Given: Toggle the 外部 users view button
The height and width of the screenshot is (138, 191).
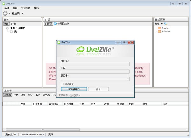Looking at the screenshot, I should click(x=6, y=24).
